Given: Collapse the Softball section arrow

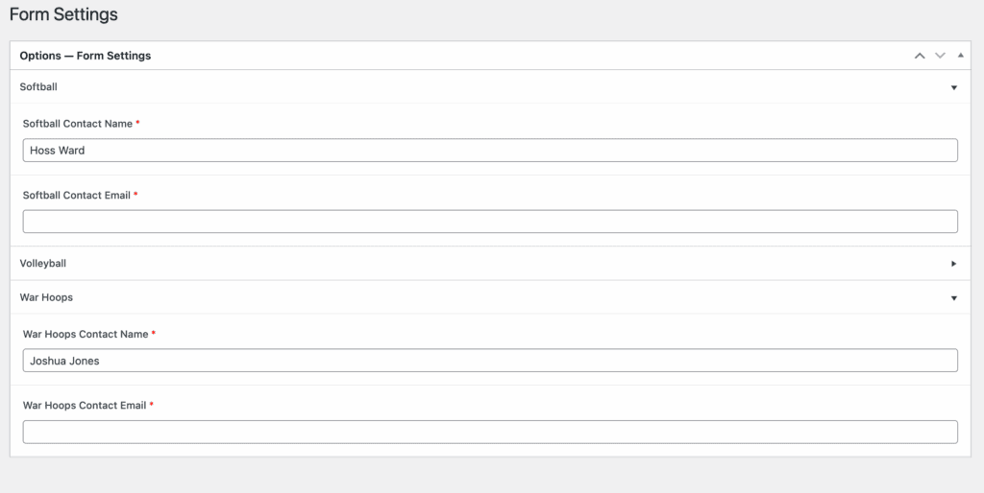Looking at the screenshot, I should 953,87.
